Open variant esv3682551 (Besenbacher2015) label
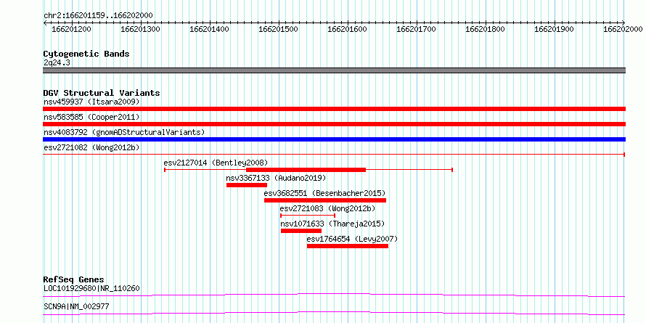 click(x=324, y=193)
